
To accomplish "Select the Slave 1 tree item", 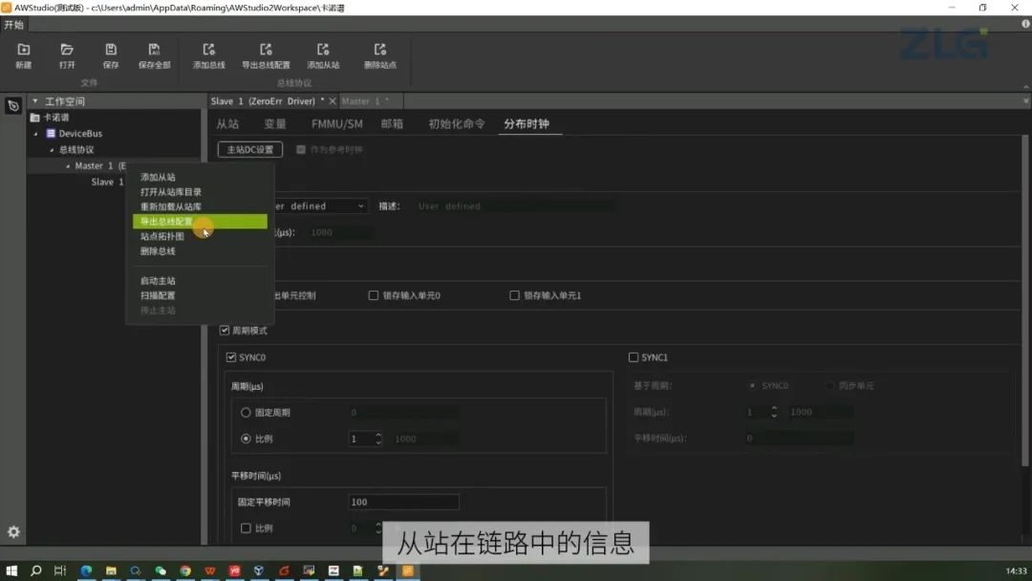I will point(107,183).
